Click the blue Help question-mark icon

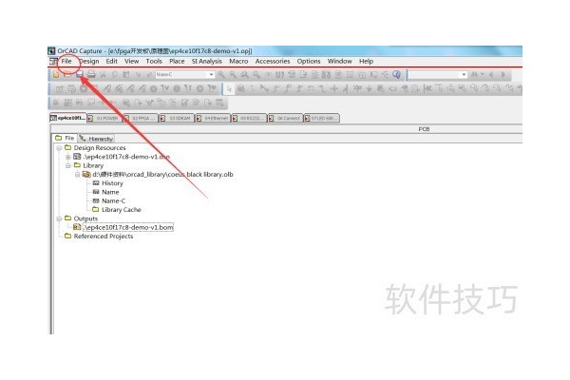point(396,74)
